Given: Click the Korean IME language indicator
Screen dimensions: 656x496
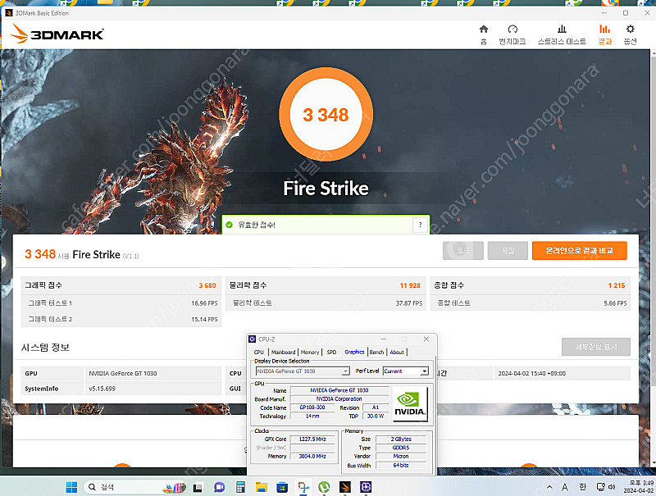Looking at the screenshot, I should coord(582,487).
